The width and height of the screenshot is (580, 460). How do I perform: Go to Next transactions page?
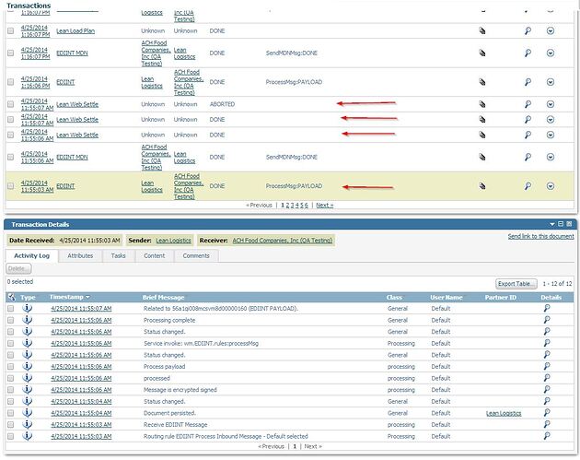tap(324, 206)
